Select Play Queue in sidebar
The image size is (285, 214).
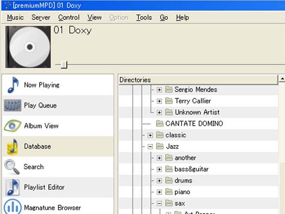(x=58, y=105)
